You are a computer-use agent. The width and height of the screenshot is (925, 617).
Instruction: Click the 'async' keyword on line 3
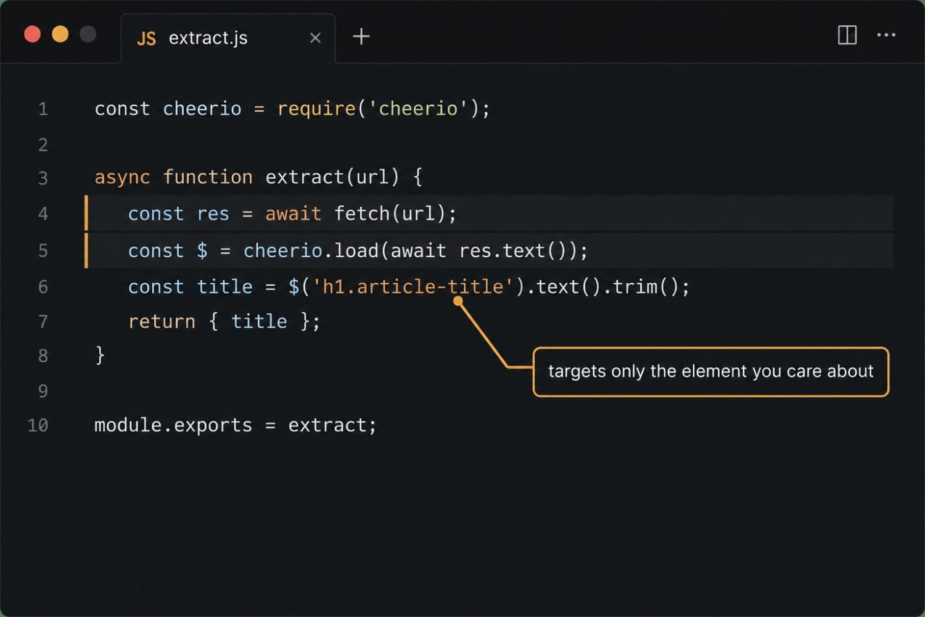pos(122,178)
